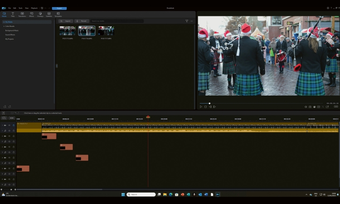340x204 pixels.
Task: Open the Playback menu
Action: pos(34,8)
